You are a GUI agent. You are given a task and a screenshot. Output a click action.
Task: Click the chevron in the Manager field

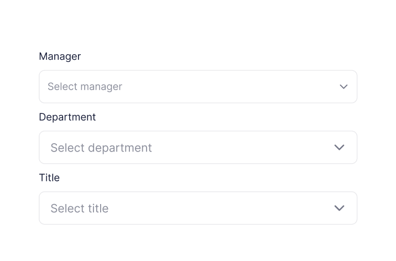tap(343, 87)
